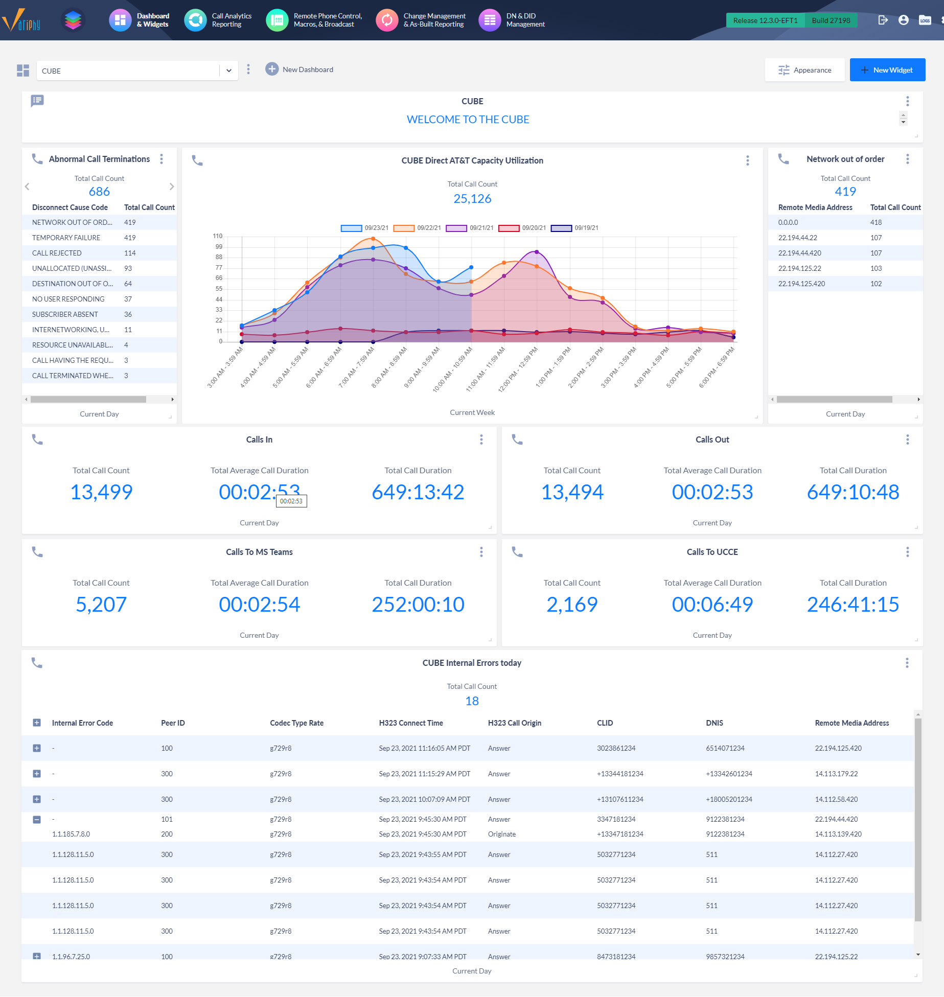Open the CUBE dashboard selector dropdown
The height and width of the screenshot is (997, 944).
(228, 70)
